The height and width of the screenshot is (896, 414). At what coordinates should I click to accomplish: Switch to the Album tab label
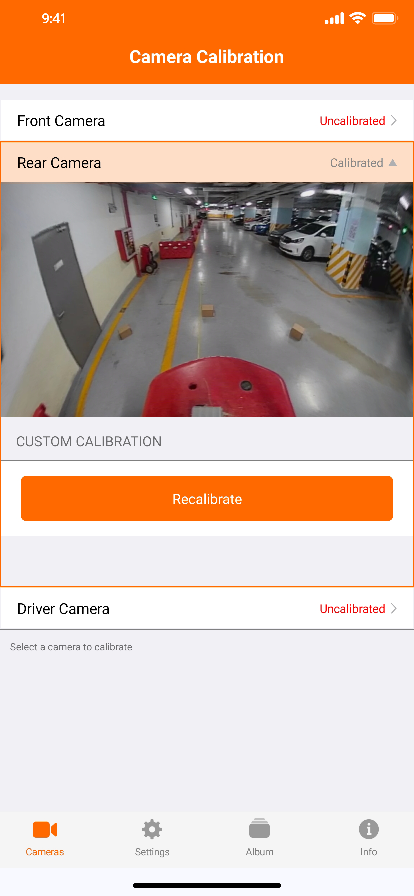260,852
